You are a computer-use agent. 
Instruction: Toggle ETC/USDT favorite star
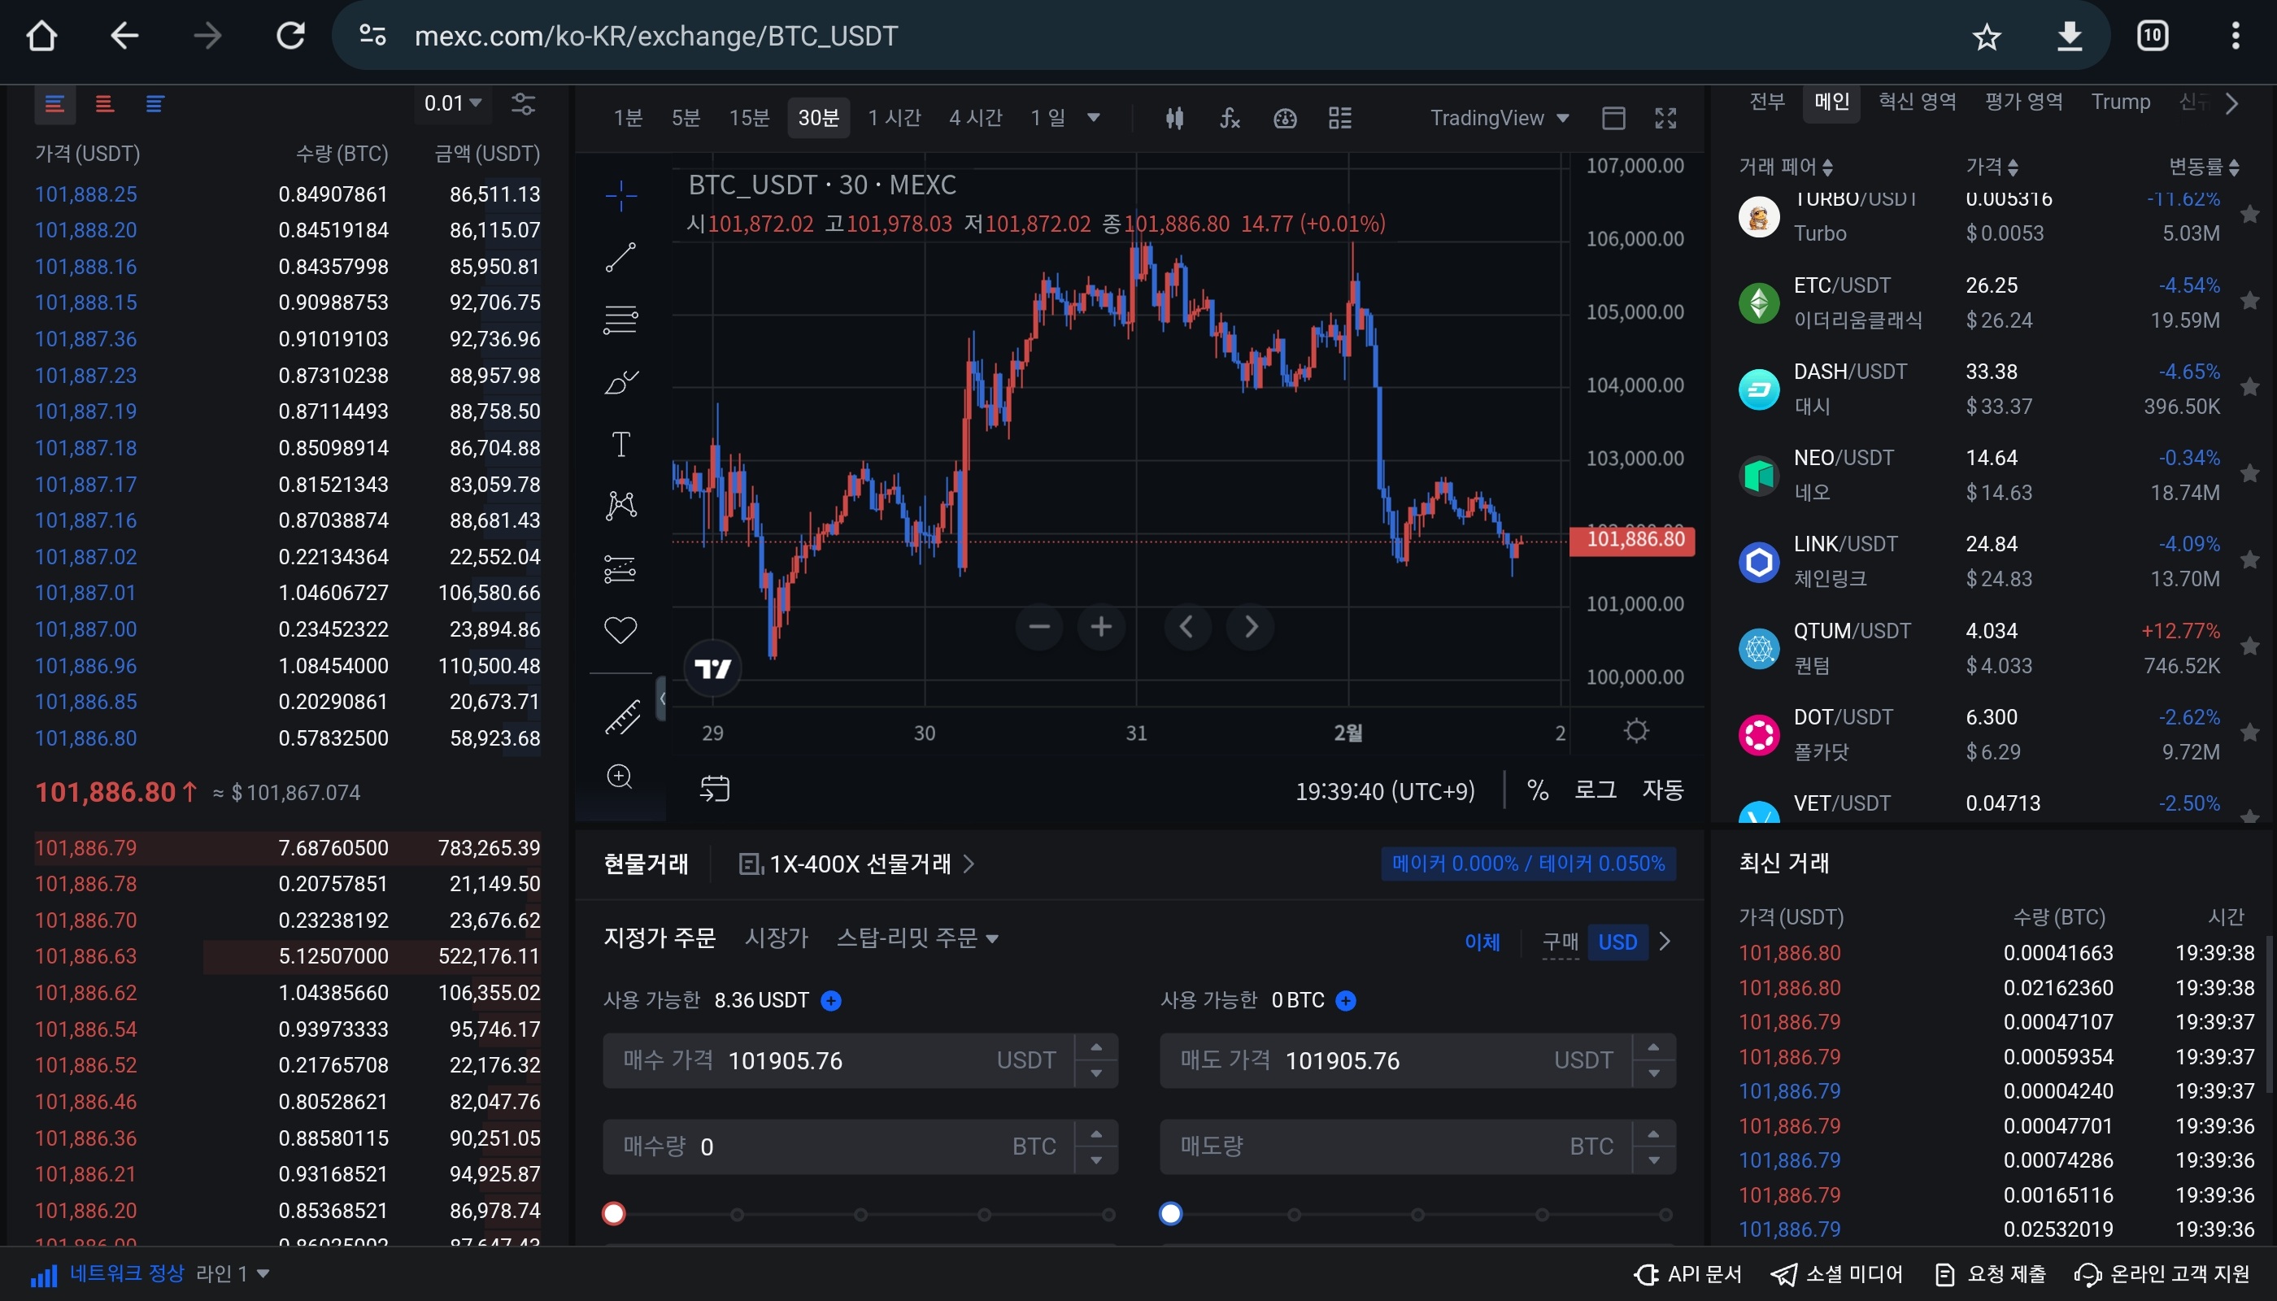pyautogui.click(x=2249, y=302)
